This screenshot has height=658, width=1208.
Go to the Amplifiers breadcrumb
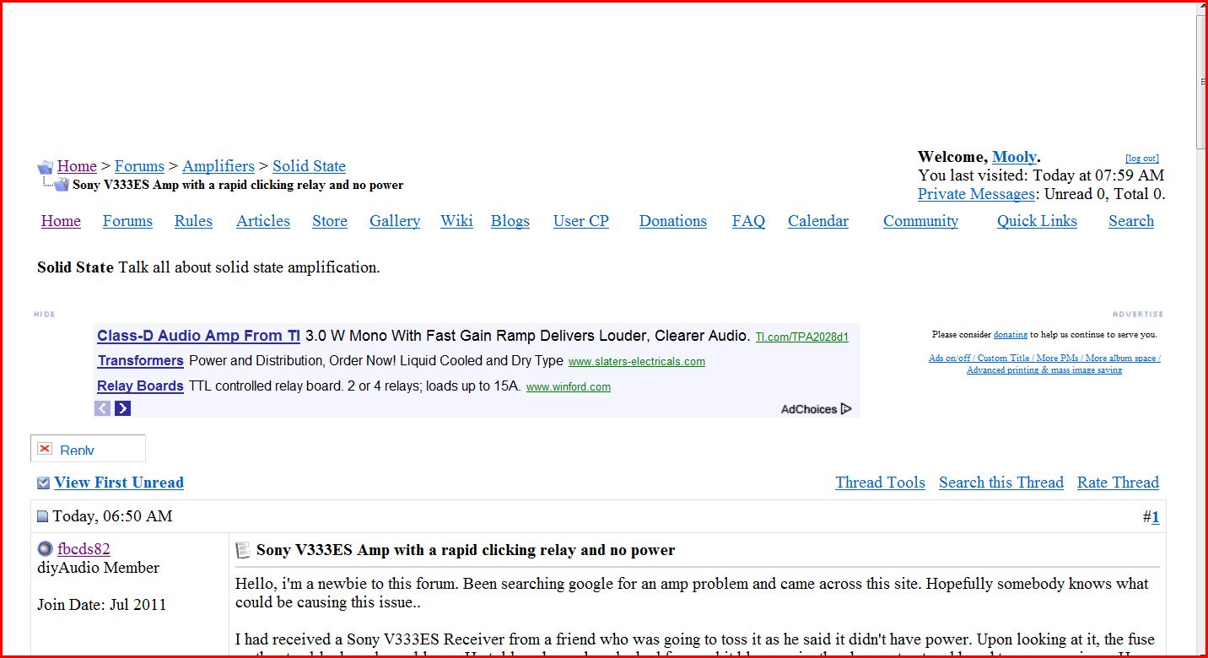pyautogui.click(x=218, y=166)
